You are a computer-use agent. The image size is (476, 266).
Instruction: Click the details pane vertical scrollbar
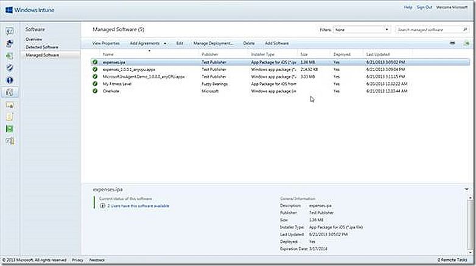(471, 224)
